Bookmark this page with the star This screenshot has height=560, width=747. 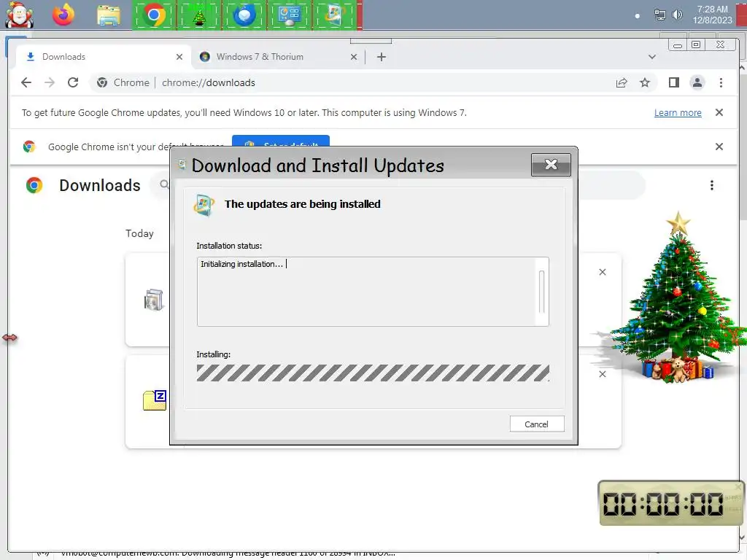click(x=645, y=83)
